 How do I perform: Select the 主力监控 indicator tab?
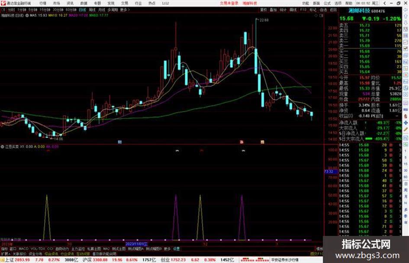(78, 249)
